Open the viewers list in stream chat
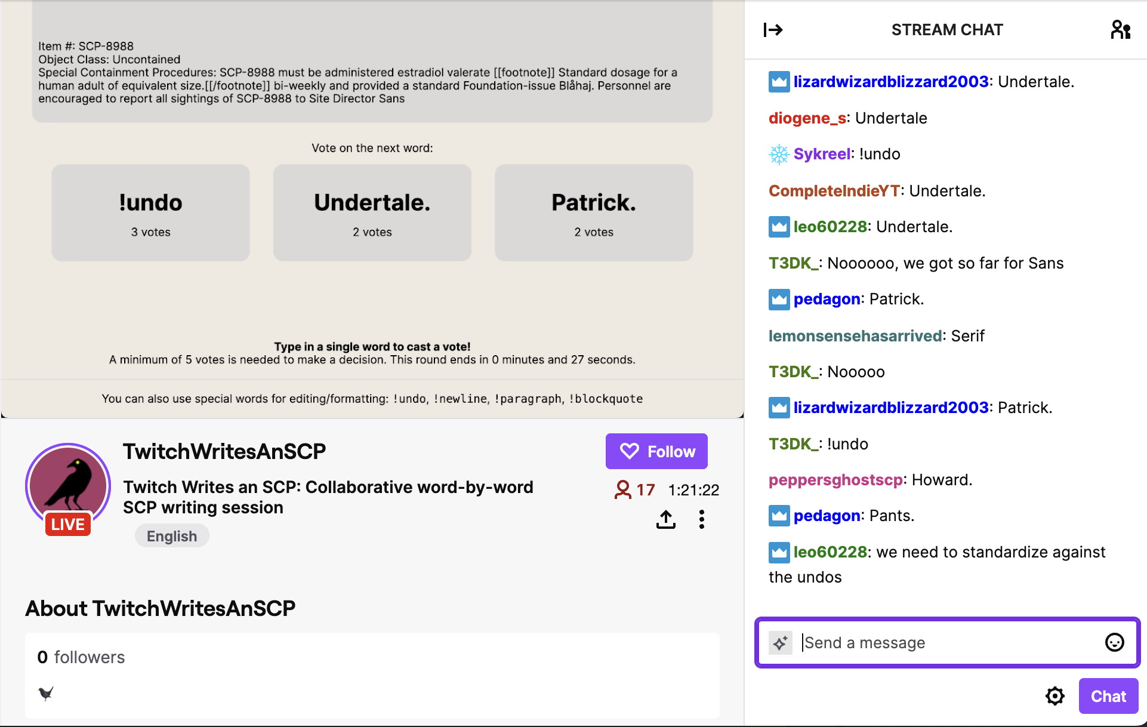The height and width of the screenshot is (727, 1147). click(1121, 29)
